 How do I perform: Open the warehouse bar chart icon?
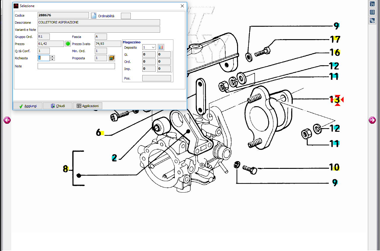(161, 47)
